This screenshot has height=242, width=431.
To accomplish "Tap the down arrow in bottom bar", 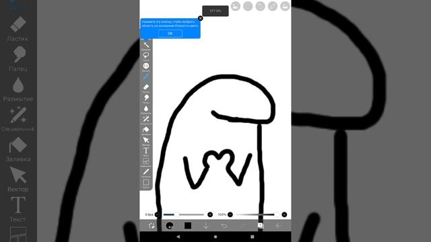I will pyautogui.click(x=206, y=226).
